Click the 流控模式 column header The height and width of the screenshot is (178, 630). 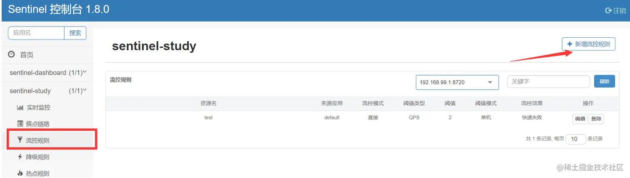click(373, 103)
